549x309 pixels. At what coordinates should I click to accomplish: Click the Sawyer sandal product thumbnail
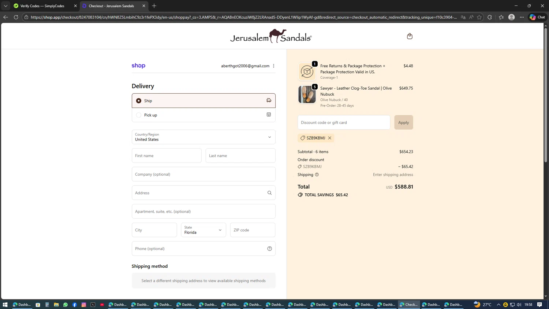pyautogui.click(x=307, y=94)
